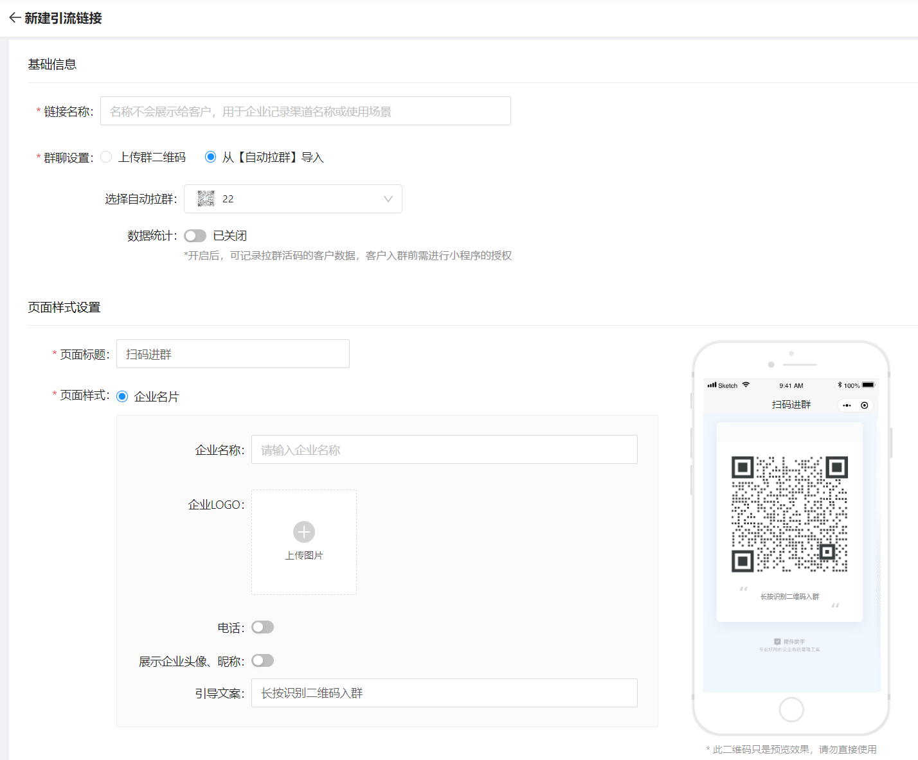Click the 此二维码只是预览效果 note below phone

tap(791, 749)
